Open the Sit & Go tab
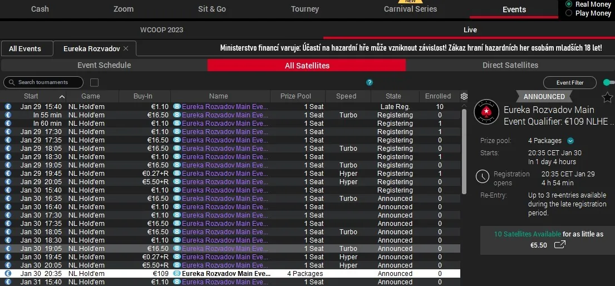The height and width of the screenshot is (286, 615). click(x=212, y=9)
